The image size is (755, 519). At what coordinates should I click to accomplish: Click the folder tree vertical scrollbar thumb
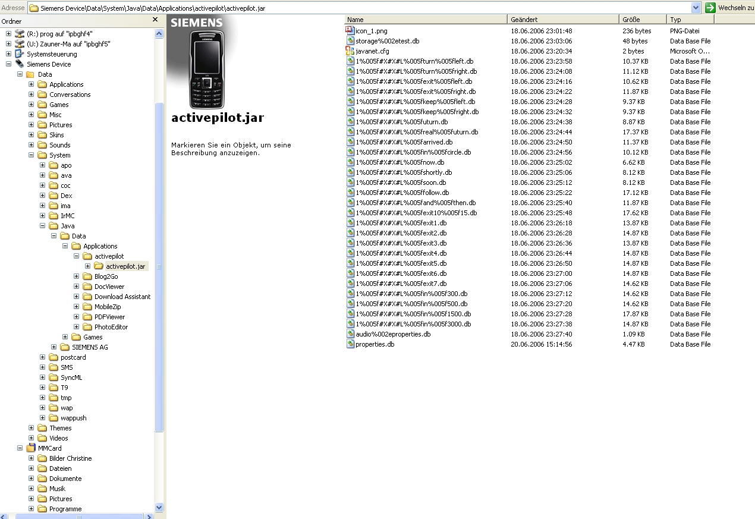(x=159, y=267)
